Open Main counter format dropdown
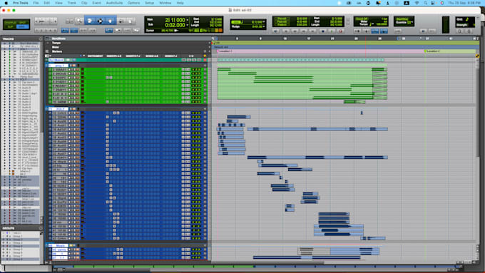 188,20
